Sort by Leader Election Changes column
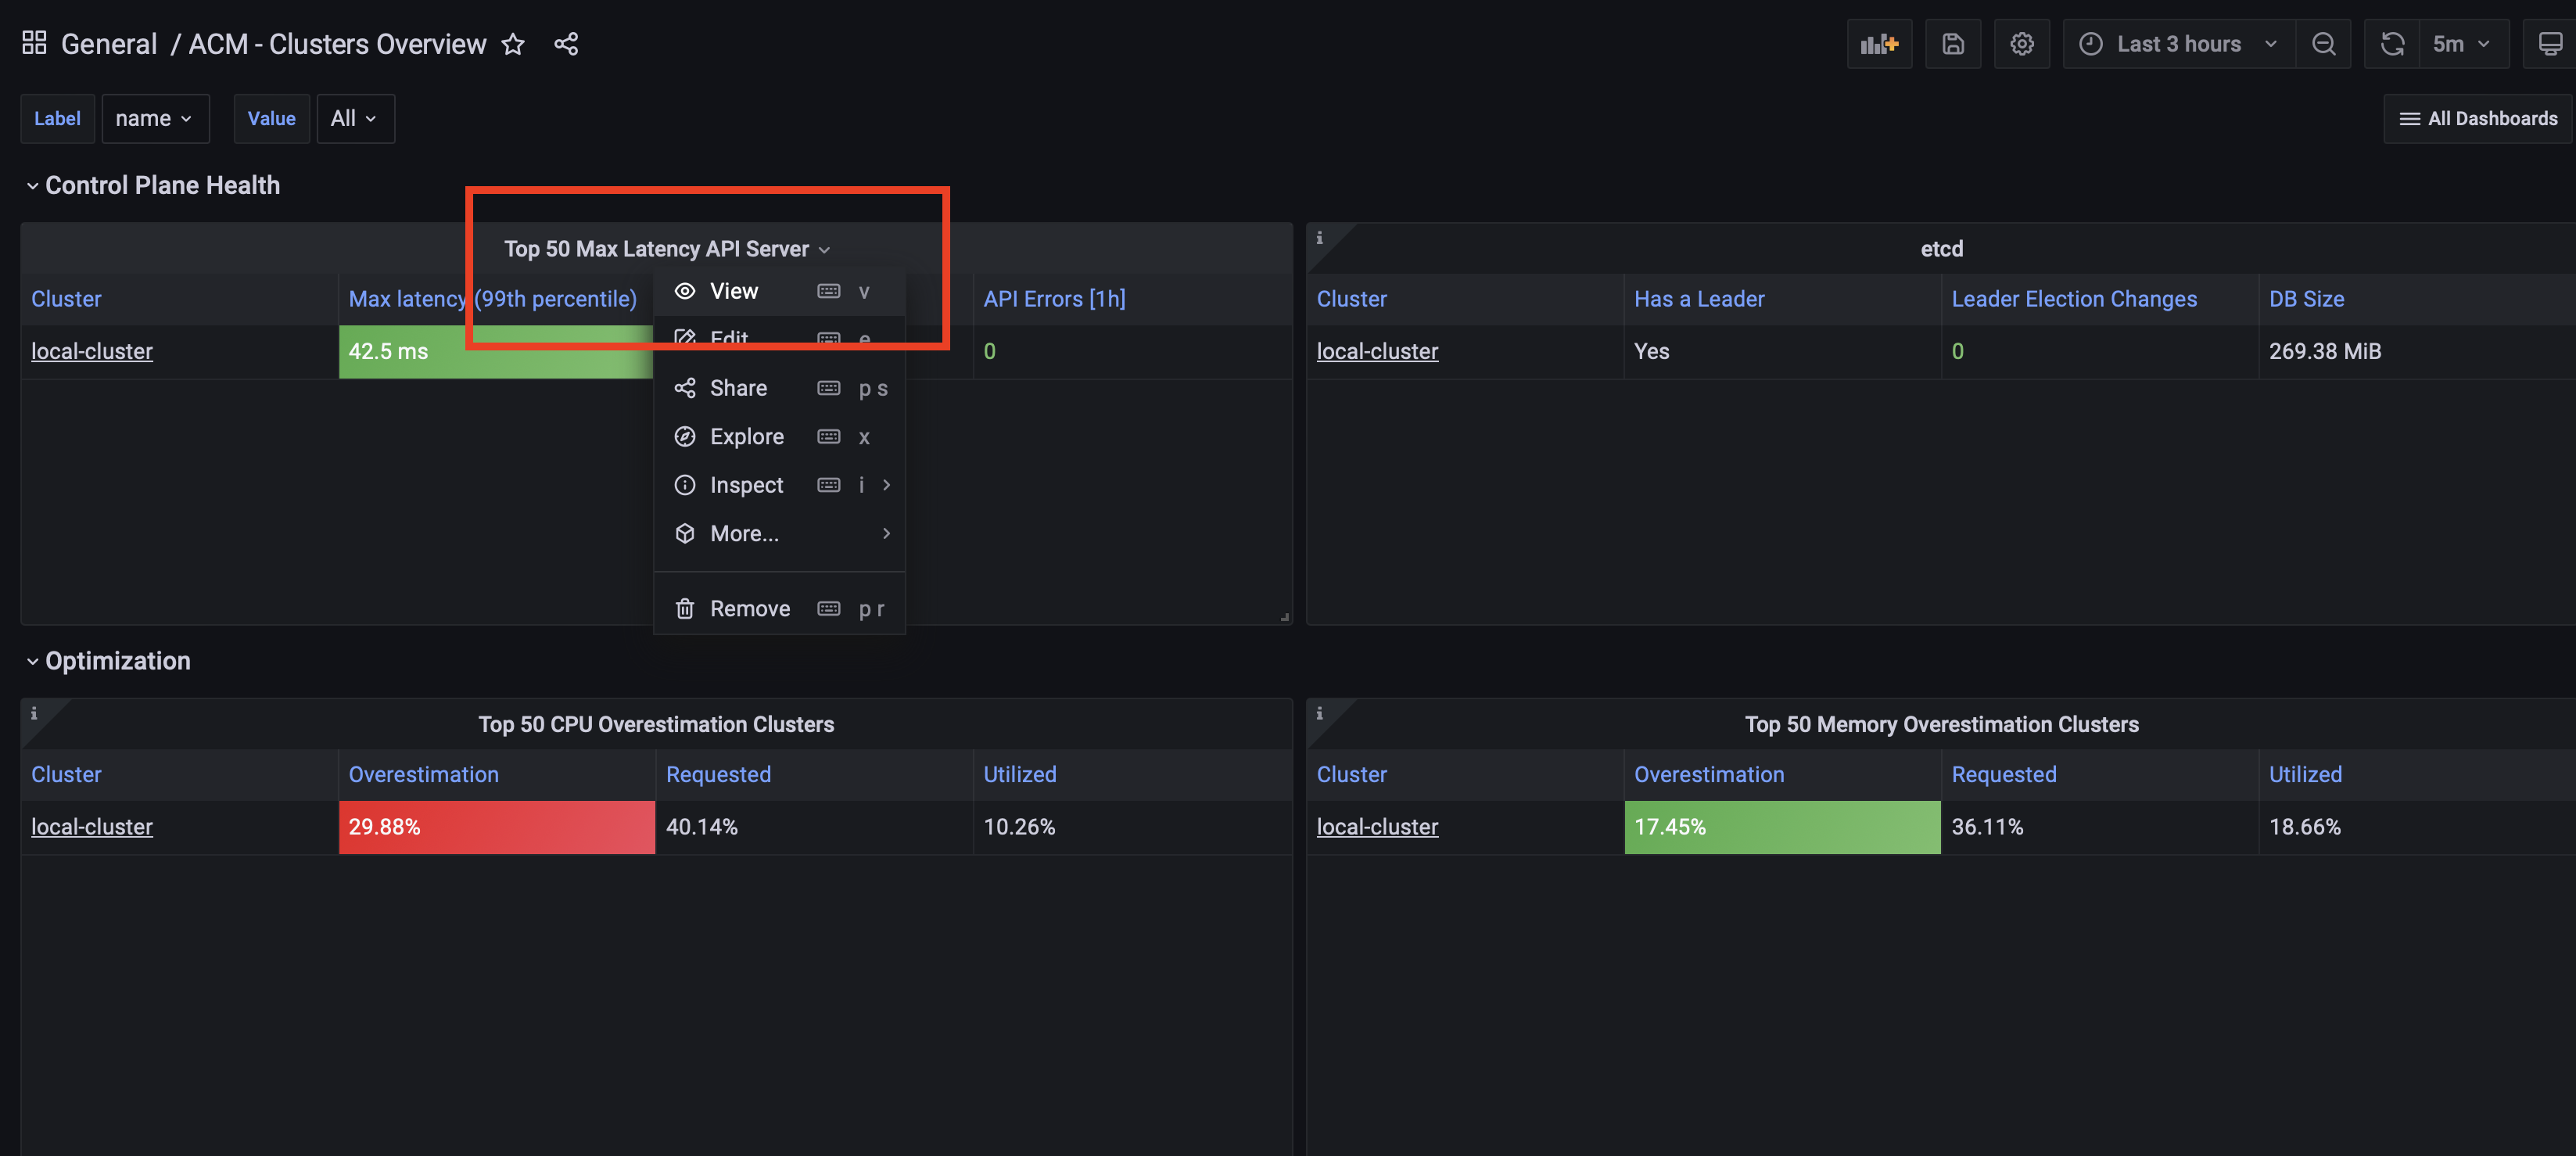This screenshot has width=2576, height=1156. pos(2074,299)
